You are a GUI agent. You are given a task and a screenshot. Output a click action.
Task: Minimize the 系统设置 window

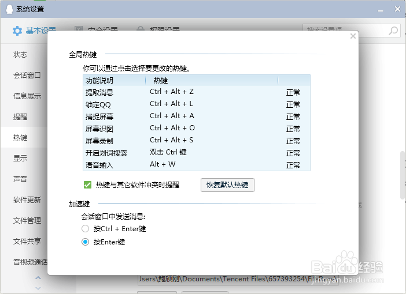(x=381, y=10)
